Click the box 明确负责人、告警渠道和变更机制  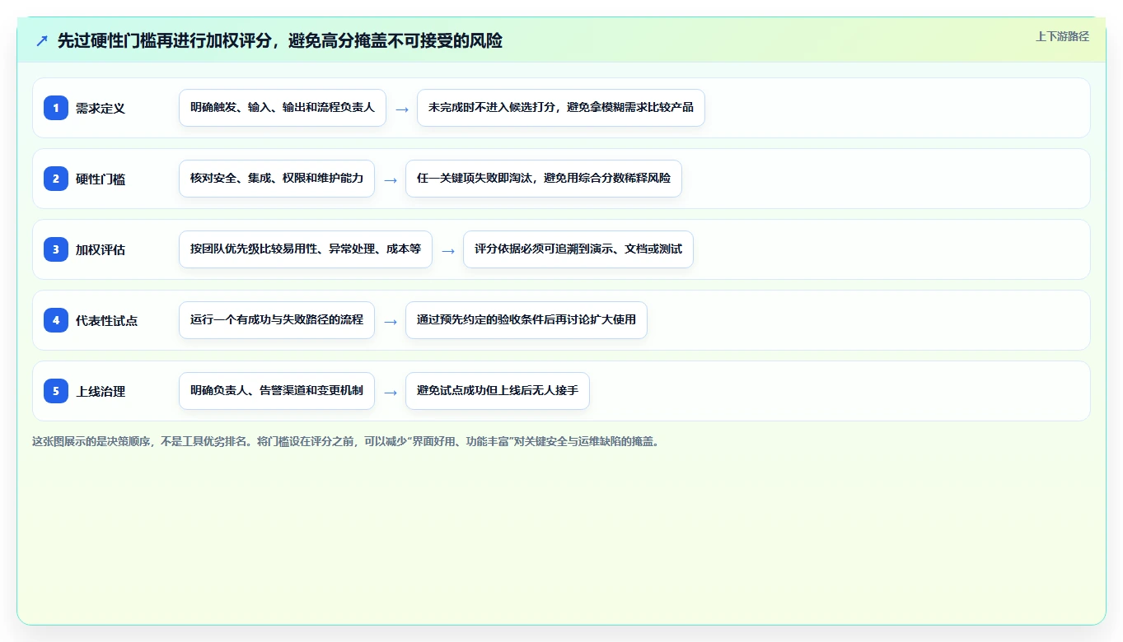pos(277,391)
